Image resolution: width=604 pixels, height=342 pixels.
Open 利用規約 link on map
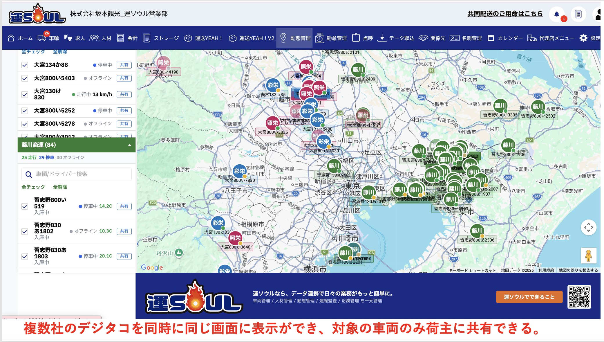click(546, 270)
